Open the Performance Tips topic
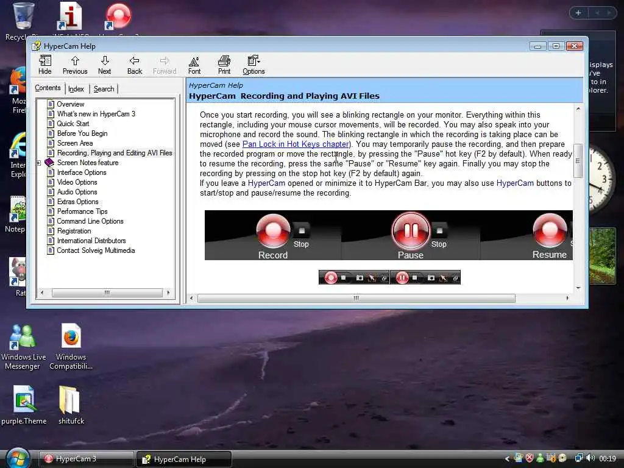The width and height of the screenshot is (624, 468). click(82, 211)
